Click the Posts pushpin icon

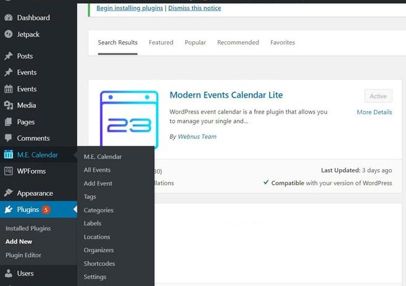pyautogui.click(x=8, y=56)
